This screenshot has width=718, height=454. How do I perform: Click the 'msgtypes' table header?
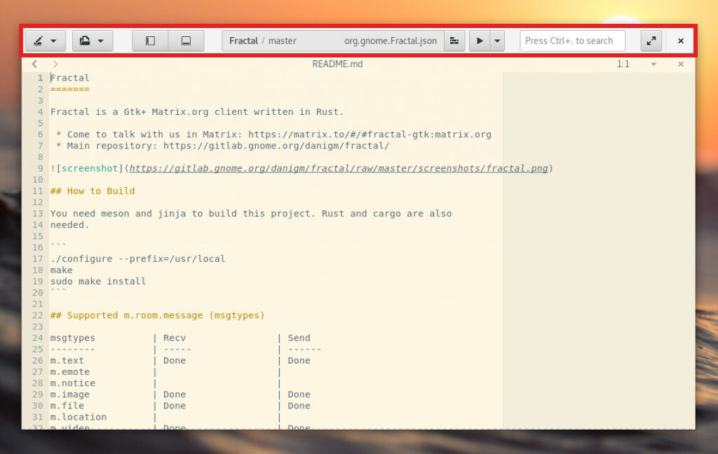[72, 338]
